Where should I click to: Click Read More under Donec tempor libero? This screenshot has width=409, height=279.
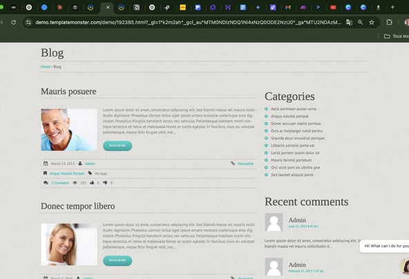coord(117,260)
